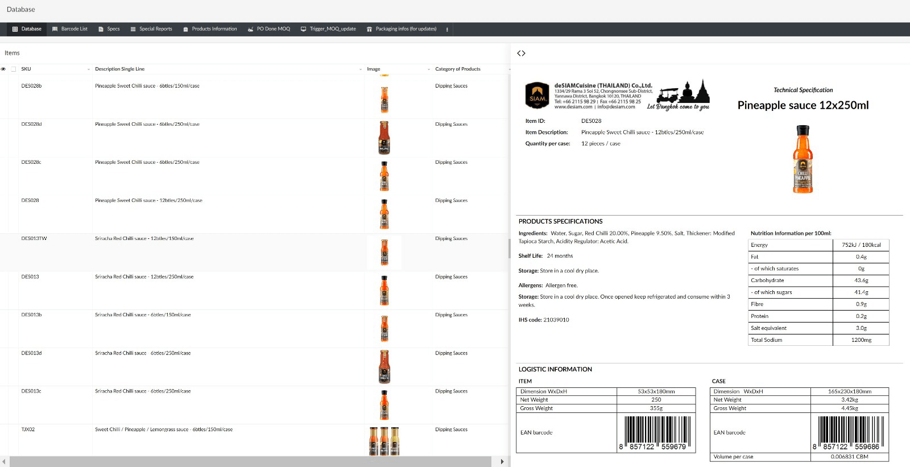The image size is (910, 467).
Task: Switch to the Special Reports tab
Action: [151, 29]
